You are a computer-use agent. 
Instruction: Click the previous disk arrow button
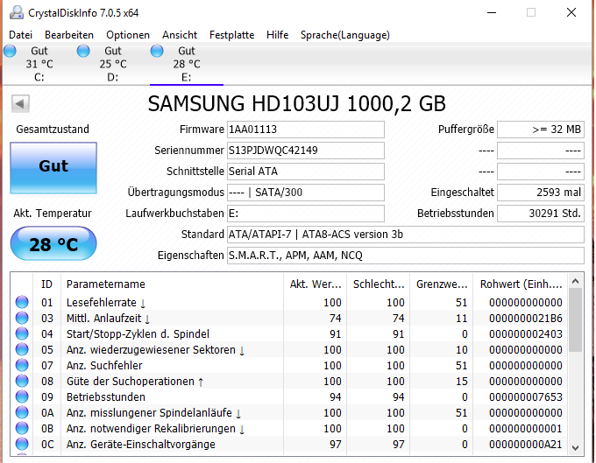pos(20,103)
